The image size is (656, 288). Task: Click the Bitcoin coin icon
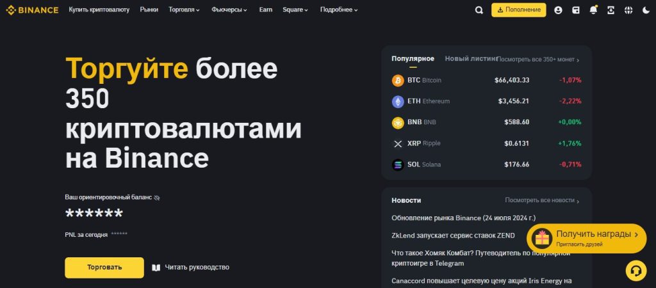point(398,80)
